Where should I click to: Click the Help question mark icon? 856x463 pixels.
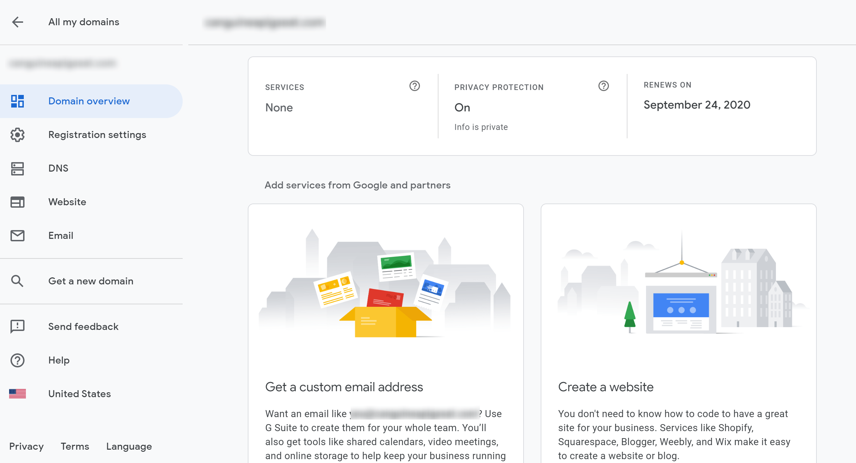[x=17, y=360]
